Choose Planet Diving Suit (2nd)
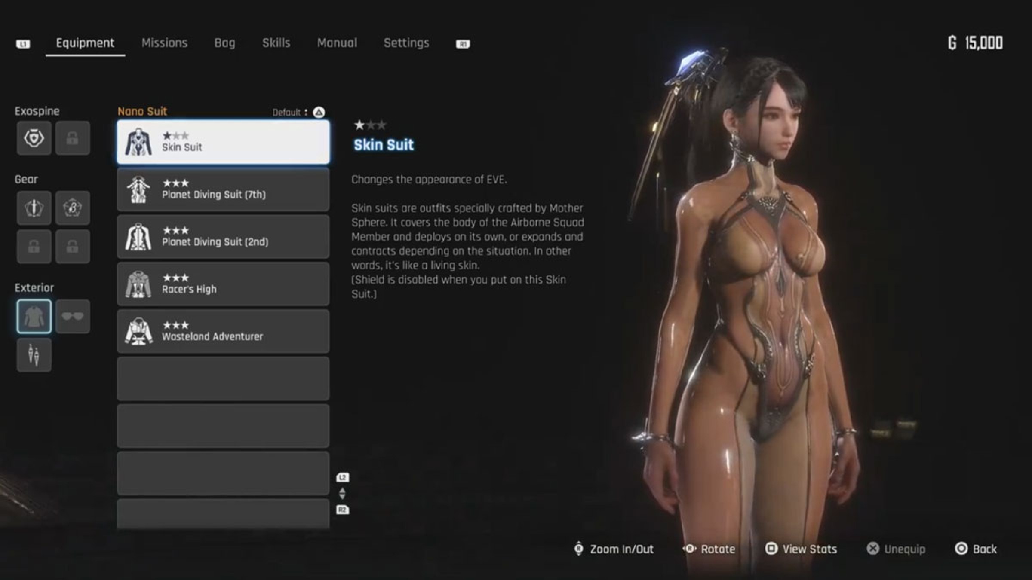This screenshot has height=580, width=1032. (x=223, y=237)
